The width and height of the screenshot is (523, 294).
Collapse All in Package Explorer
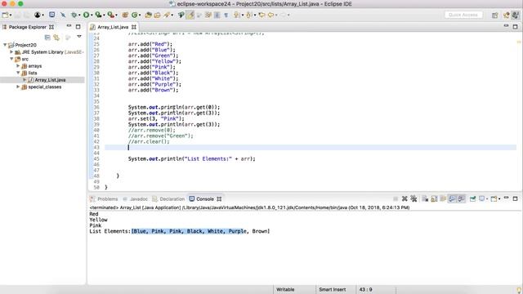click(x=47, y=38)
